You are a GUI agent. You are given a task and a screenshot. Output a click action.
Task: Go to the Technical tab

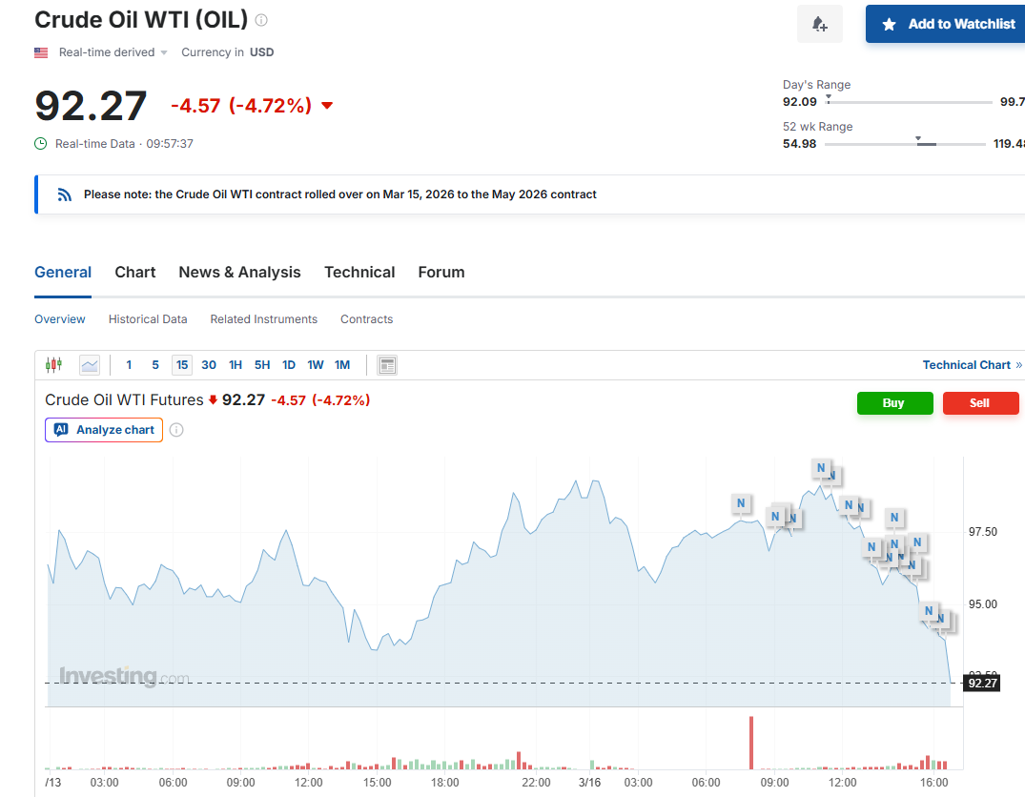359,272
